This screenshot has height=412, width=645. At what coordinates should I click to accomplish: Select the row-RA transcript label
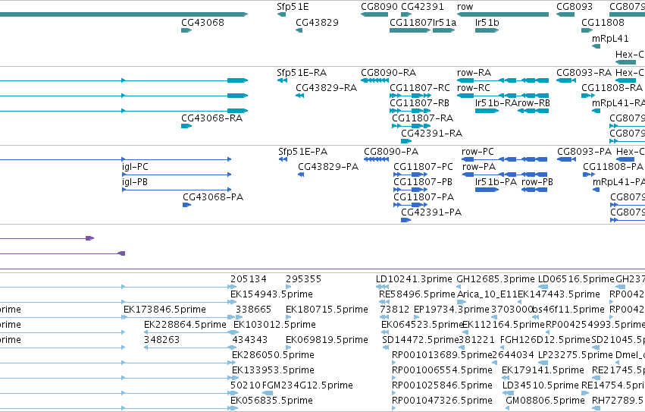(x=474, y=73)
